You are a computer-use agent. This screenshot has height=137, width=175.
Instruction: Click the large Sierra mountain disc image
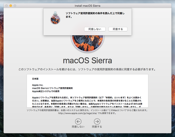click(87, 44)
